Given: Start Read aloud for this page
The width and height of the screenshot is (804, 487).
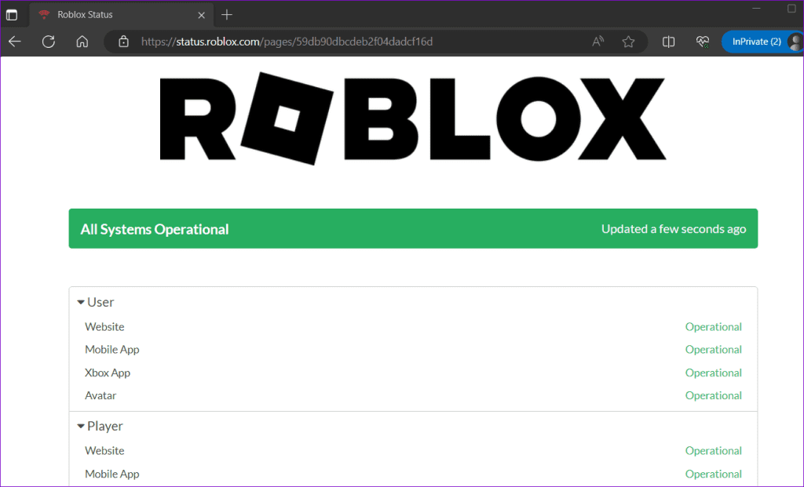Looking at the screenshot, I should [x=598, y=42].
